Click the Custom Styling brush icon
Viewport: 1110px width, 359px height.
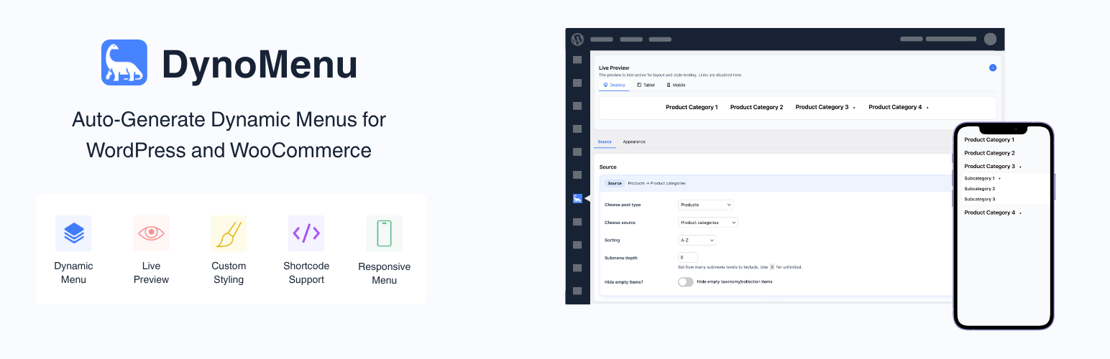click(x=229, y=233)
